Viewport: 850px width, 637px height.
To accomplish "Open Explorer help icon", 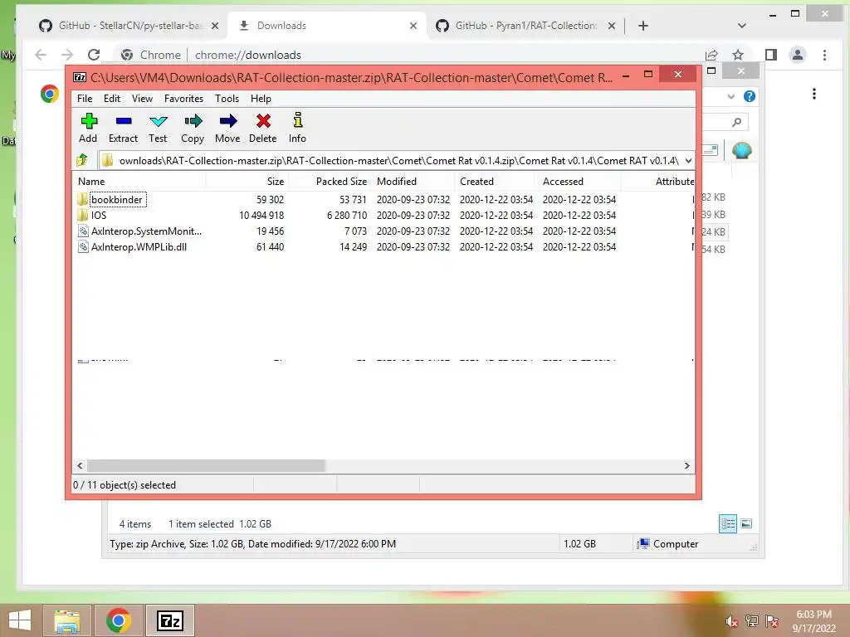I will click(750, 96).
